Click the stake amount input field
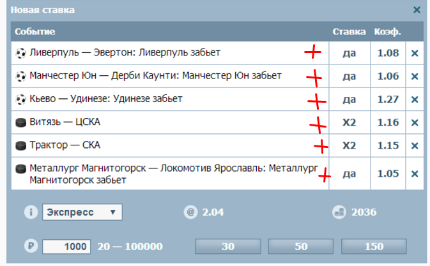Screen dimensions: 430x266 coord(67,246)
